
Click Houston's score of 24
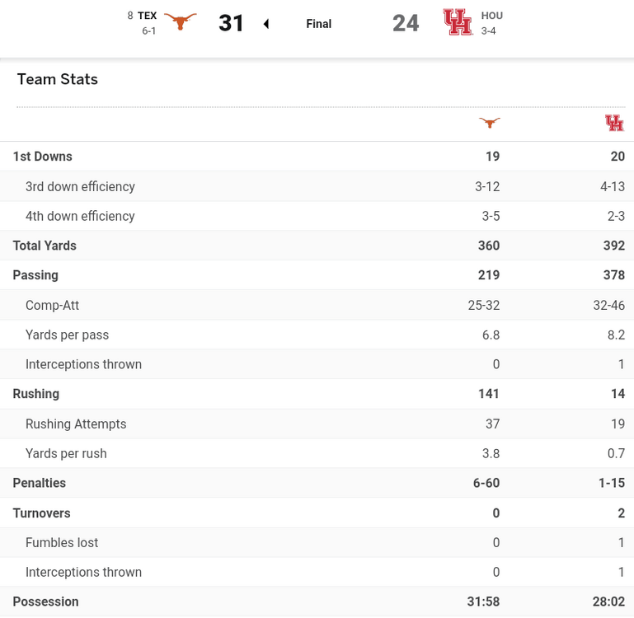tap(406, 23)
